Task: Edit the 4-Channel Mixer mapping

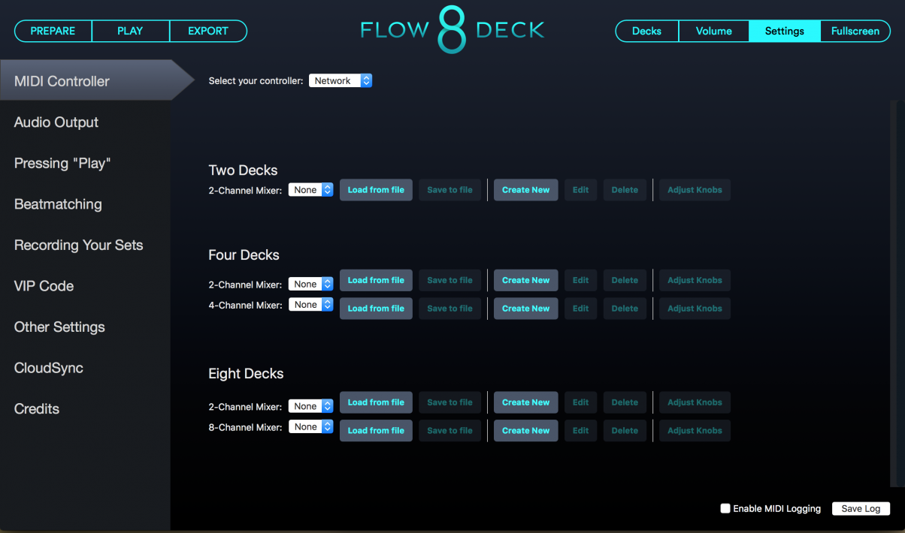Action: click(x=581, y=309)
